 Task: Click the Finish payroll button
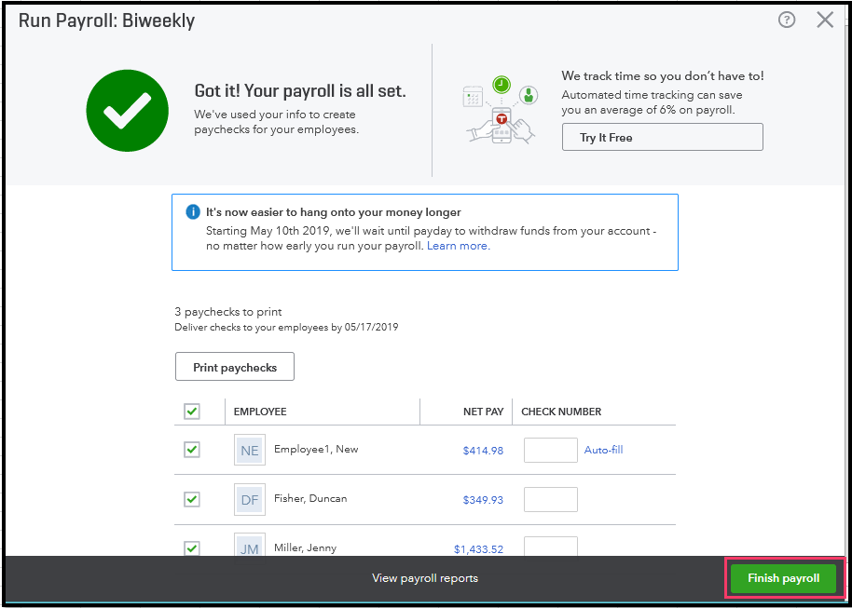coord(784,577)
